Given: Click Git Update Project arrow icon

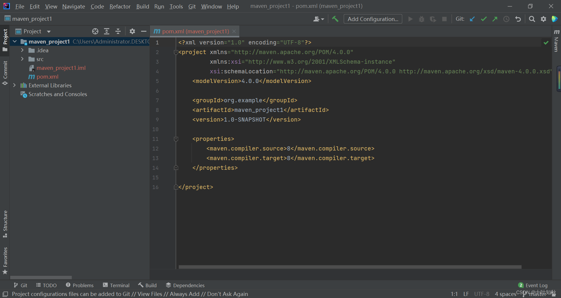Looking at the screenshot, I should (472, 19).
